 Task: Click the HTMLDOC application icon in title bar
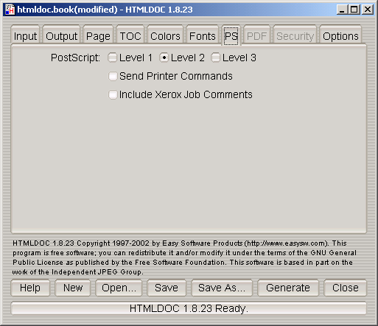coord(10,10)
